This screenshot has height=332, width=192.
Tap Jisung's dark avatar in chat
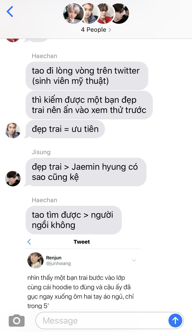[x=13, y=179]
